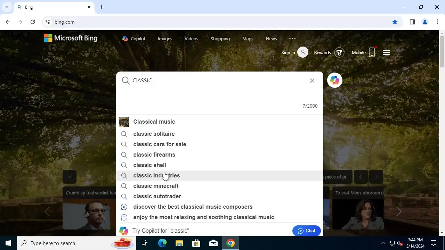Click the page scrollbar down arrow

[442, 233]
